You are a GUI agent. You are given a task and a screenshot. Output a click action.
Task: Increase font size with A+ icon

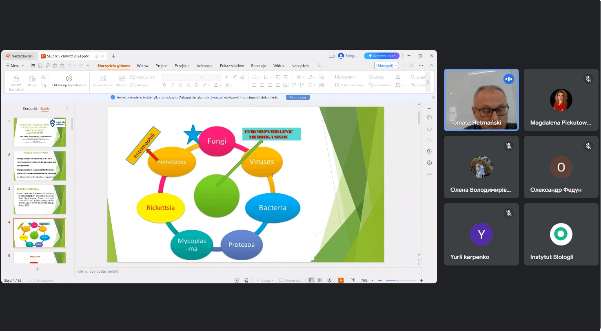[227, 77]
